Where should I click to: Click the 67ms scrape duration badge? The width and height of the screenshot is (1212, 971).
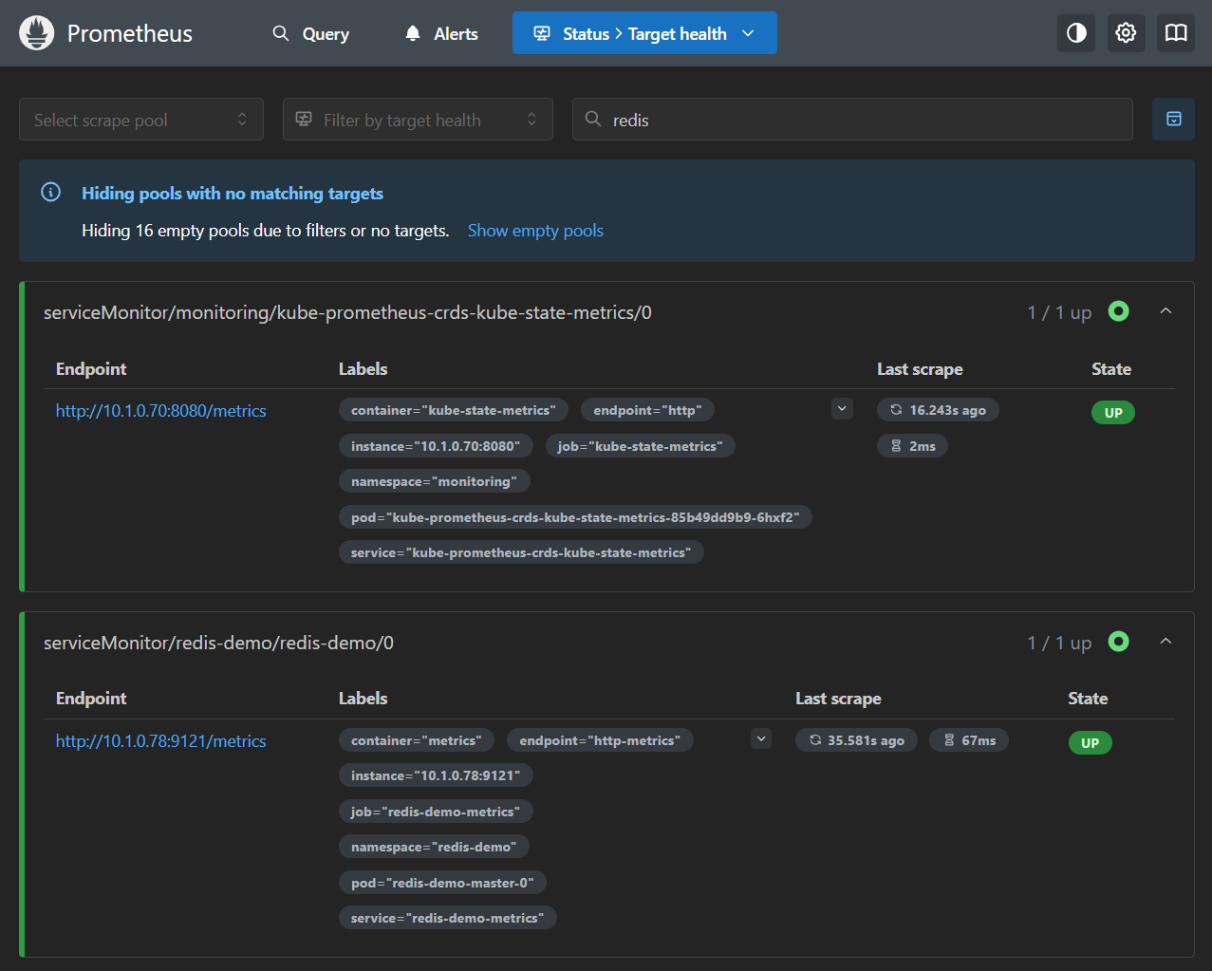pyautogui.click(x=969, y=740)
